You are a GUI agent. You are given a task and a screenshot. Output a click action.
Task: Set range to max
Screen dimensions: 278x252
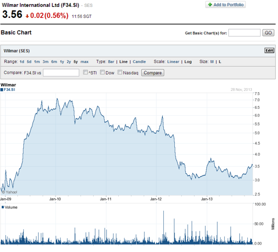pos(85,62)
